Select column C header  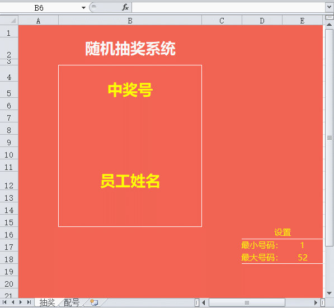tap(222, 21)
